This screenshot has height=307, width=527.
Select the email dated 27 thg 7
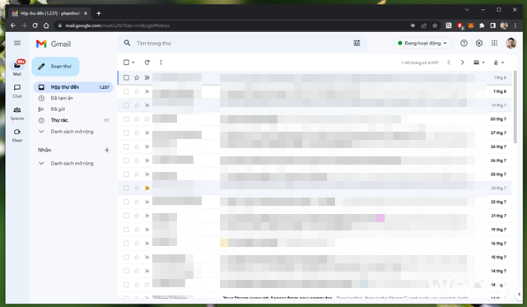tap(126, 133)
